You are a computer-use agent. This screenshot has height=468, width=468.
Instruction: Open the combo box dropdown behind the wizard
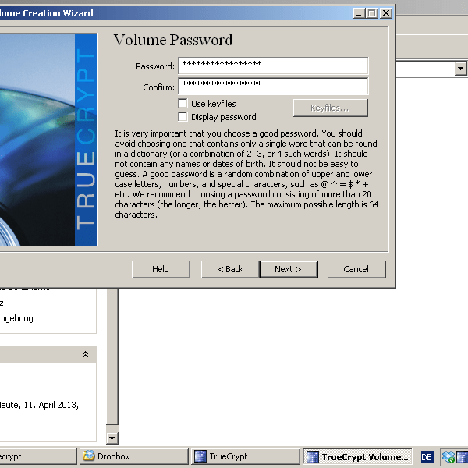[x=460, y=69]
